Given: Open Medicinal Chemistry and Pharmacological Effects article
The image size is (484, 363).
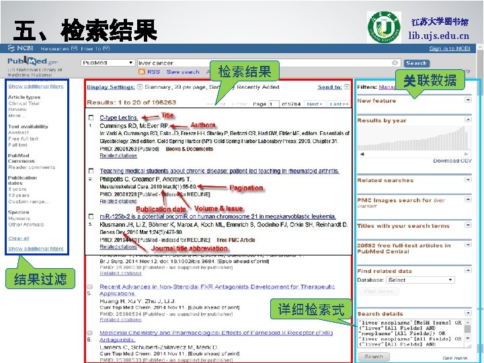Looking at the screenshot, I should coord(216,336).
